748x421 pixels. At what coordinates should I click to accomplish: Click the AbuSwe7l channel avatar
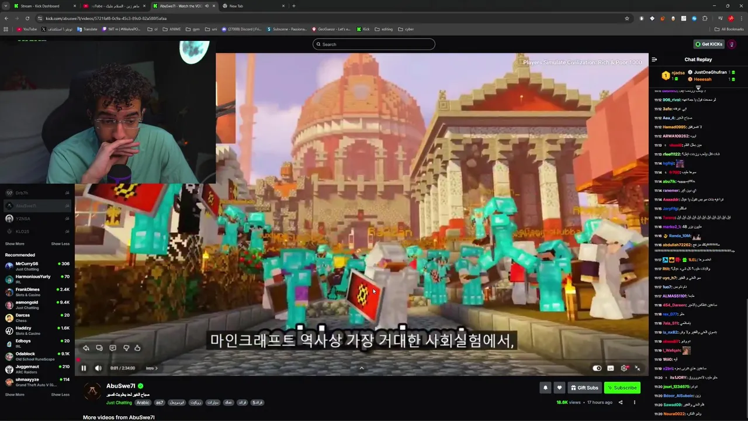[x=92, y=392]
